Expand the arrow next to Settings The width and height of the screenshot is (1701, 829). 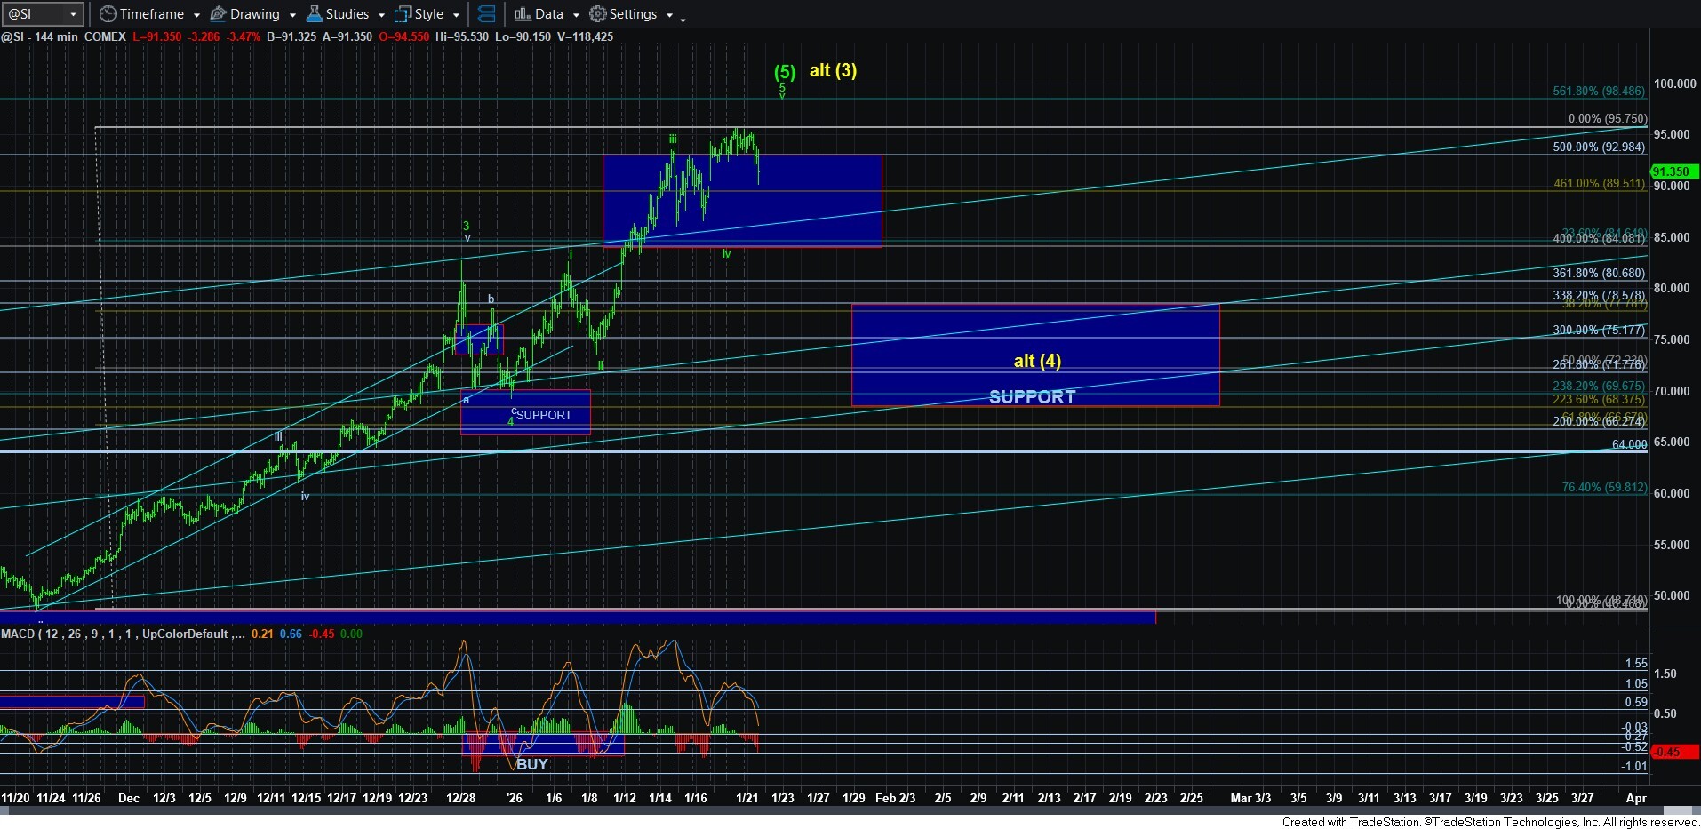point(669,15)
